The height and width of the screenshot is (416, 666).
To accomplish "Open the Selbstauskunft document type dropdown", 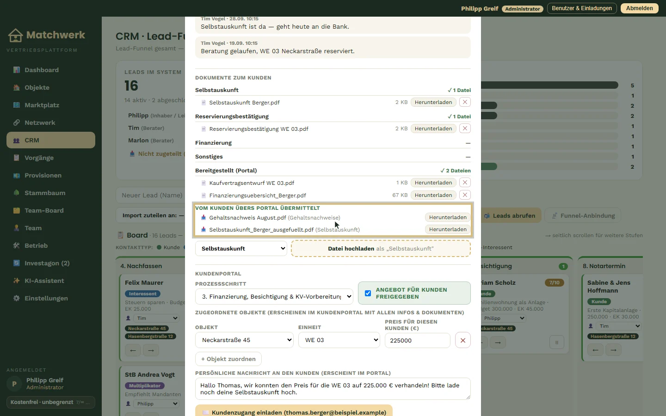I will pos(241,248).
